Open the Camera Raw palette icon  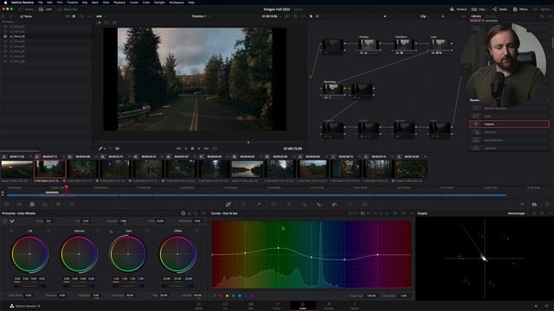point(6,204)
